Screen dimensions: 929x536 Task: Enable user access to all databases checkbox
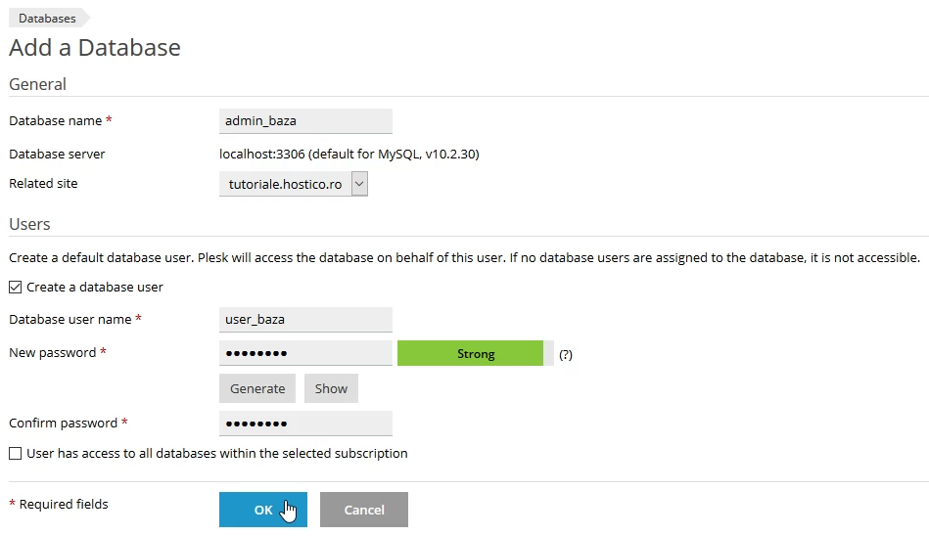(x=15, y=454)
